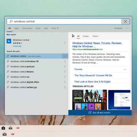137x137 pixels.
Task: Select the Bing Videos tab
Action: pos(95,36)
